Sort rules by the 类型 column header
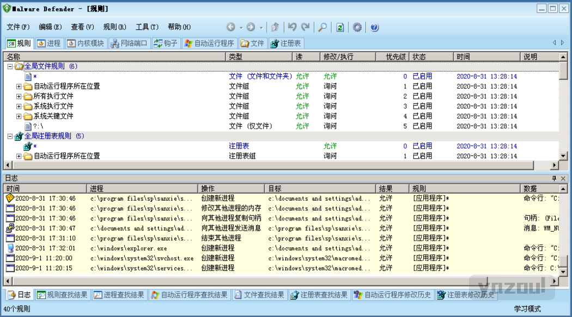Image resolution: width=572 pixels, height=317 pixels. coord(259,57)
